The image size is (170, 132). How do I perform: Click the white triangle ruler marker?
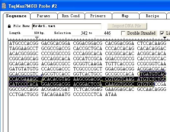click(x=37, y=38)
